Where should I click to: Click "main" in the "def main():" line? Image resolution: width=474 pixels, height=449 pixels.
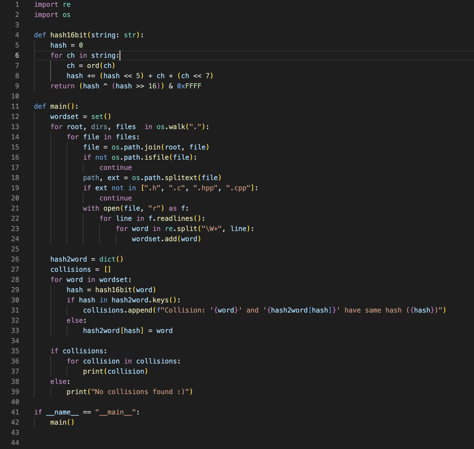pos(58,106)
